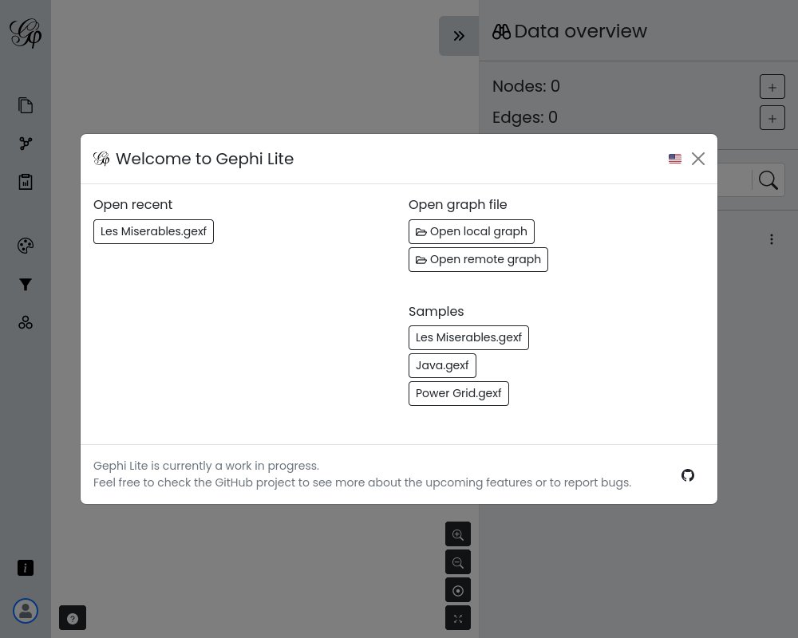Click Open remote graph button

478,260
